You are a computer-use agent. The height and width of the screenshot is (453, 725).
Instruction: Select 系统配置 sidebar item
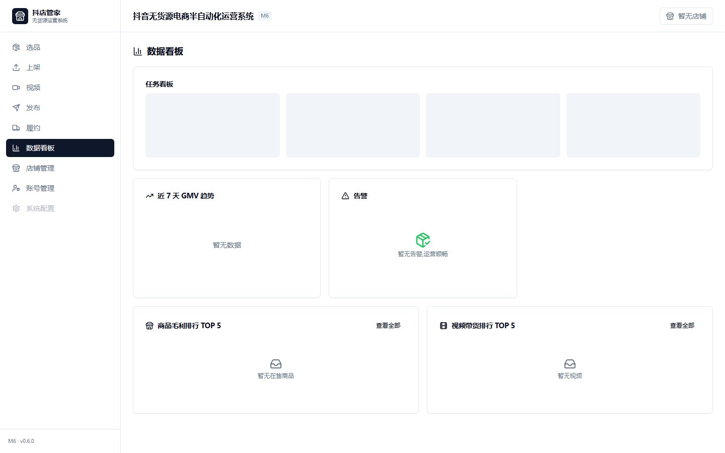[x=60, y=208]
